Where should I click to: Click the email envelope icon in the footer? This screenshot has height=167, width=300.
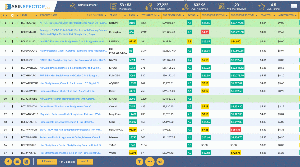tap(17, 162)
